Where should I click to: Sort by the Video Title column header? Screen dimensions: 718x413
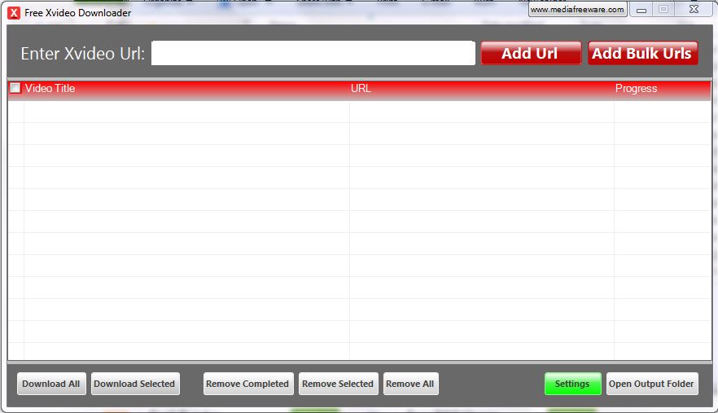50,88
